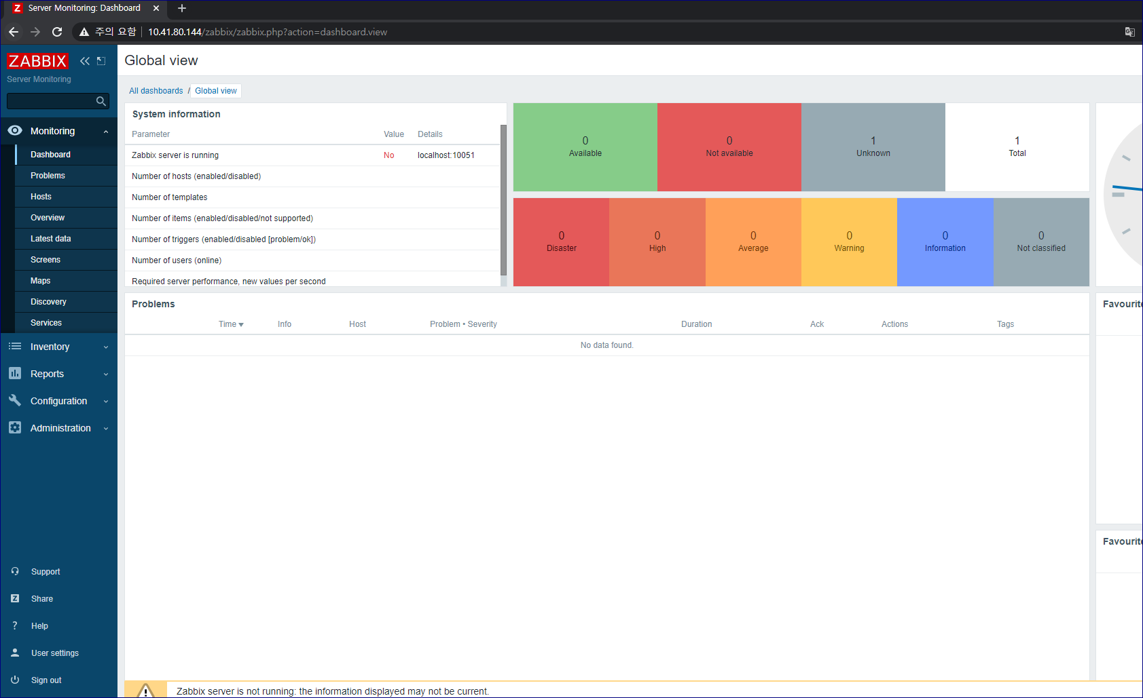Click the Global view breadcrumb link
This screenshot has width=1143, height=698.
point(216,91)
